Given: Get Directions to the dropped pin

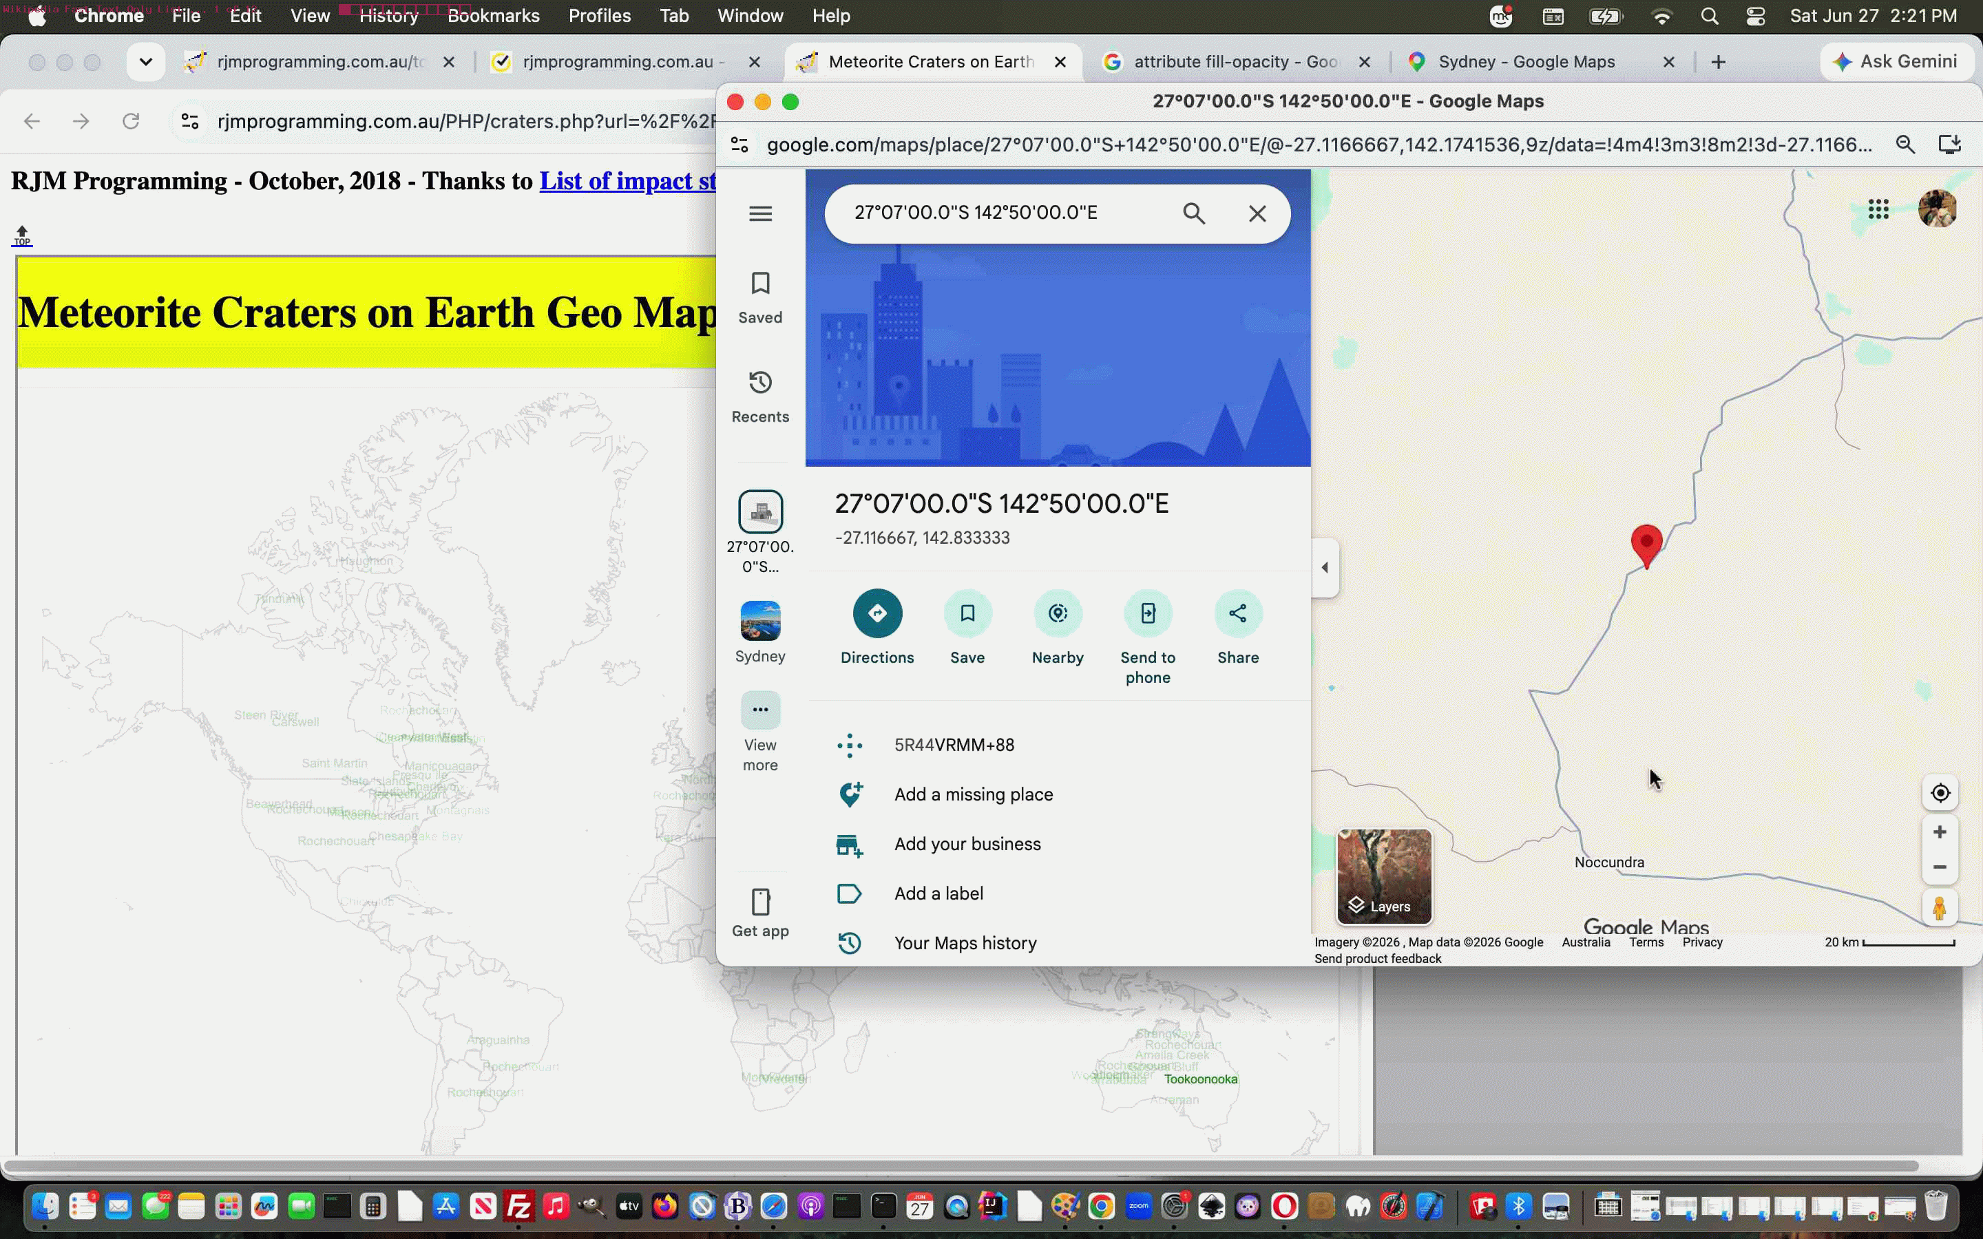Looking at the screenshot, I should (x=877, y=628).
